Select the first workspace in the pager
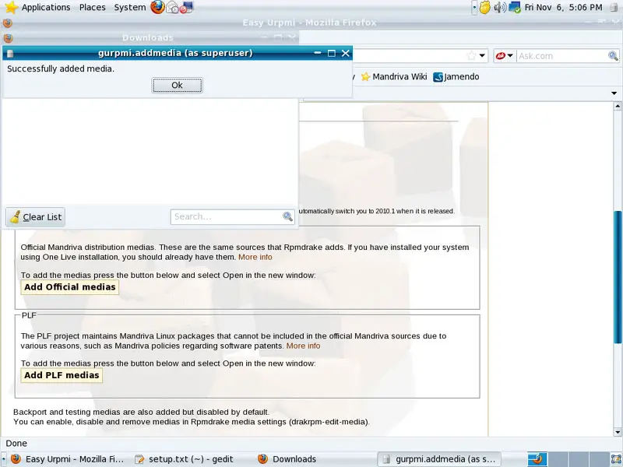Image resolution: width=623 pixels, height=467 pixels. pos(537,459)
